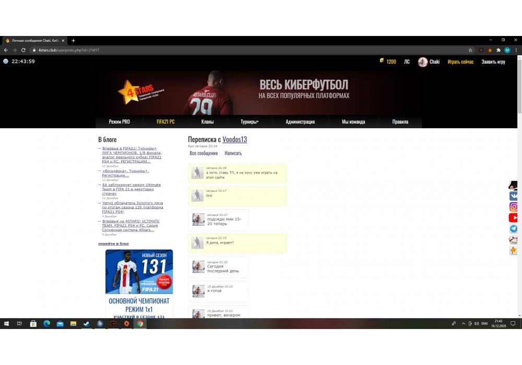Image resolution: width=522 pixels, height=365 pixels.
Task: Open the EA заблокирует режим Ultimate Team post
Action: point(131,189)
